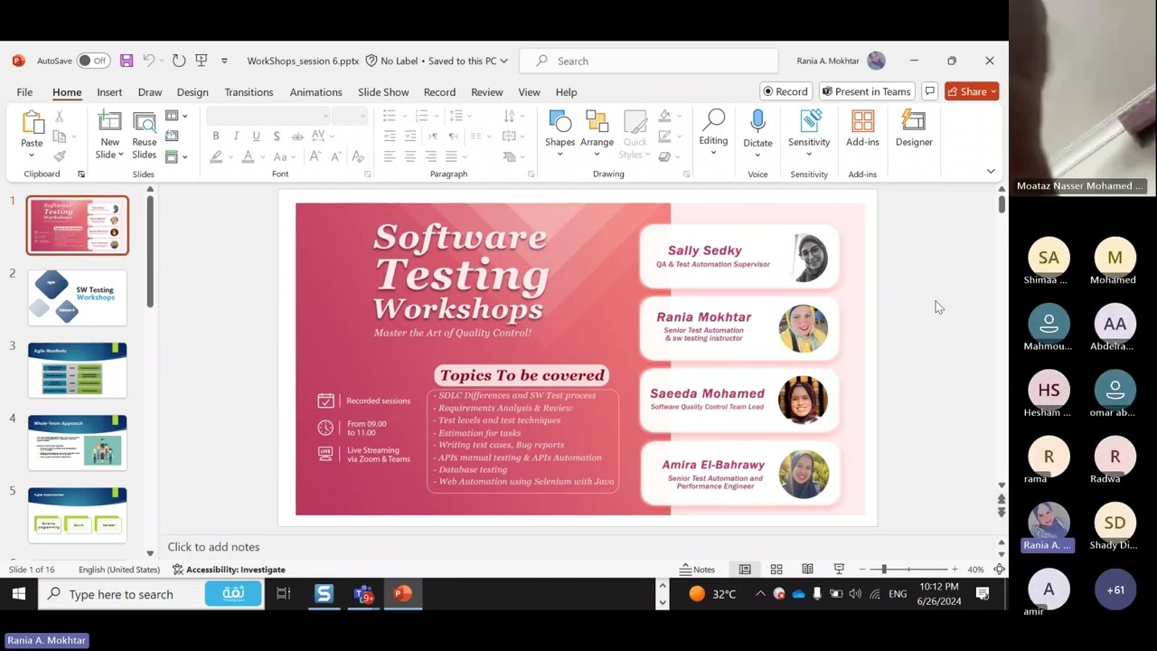Toggle Bold formatting

[216, 137]
